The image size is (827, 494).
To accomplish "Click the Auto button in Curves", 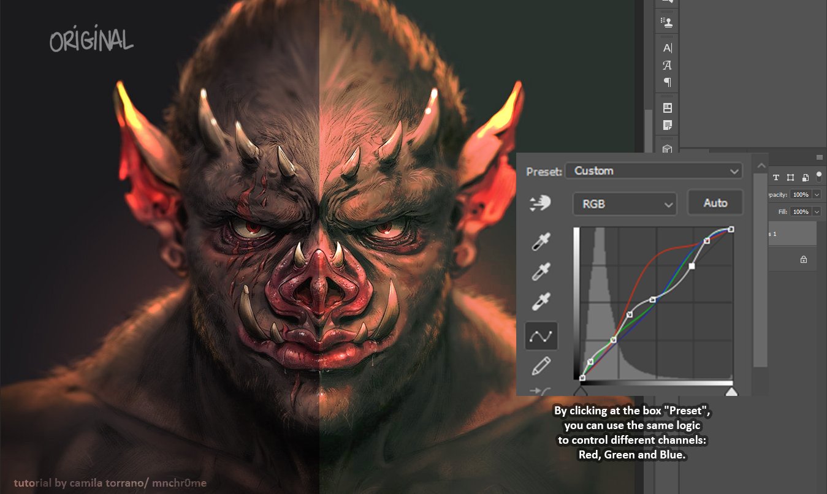I will tap(715, 203).
